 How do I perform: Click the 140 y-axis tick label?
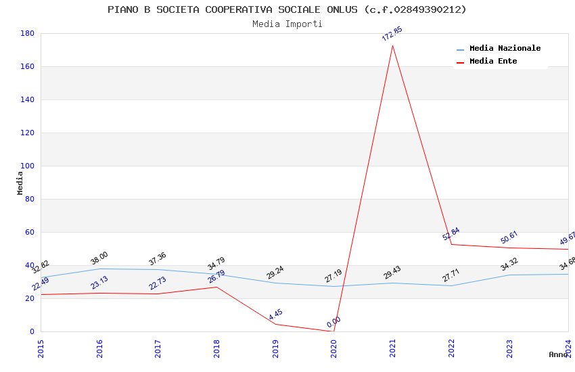(27, 99)
